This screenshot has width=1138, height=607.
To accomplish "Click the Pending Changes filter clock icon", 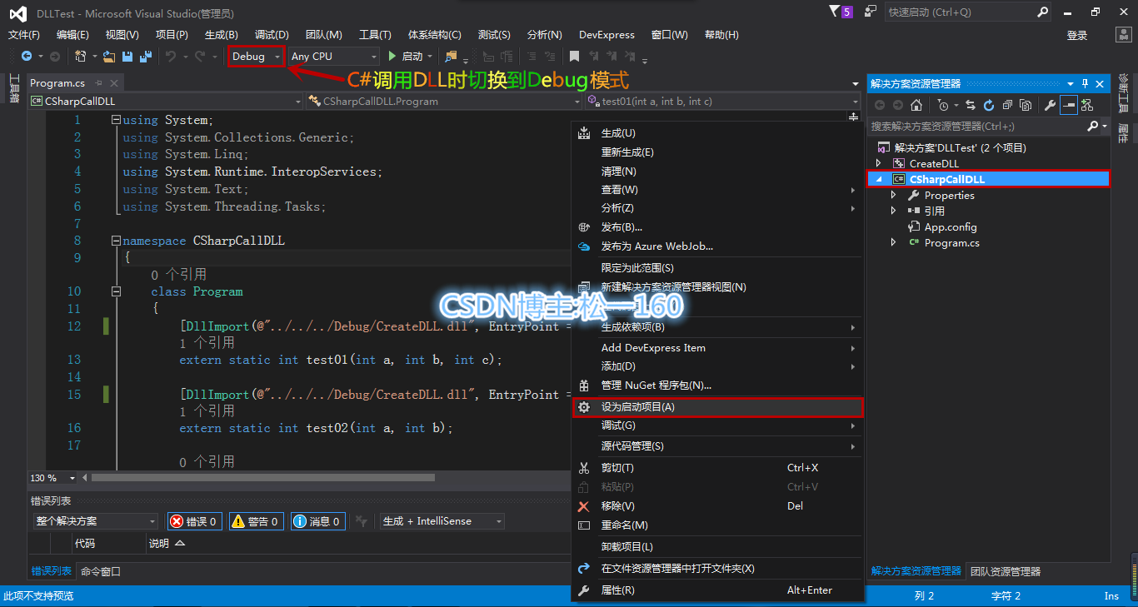I will click(x=943, y=105).
